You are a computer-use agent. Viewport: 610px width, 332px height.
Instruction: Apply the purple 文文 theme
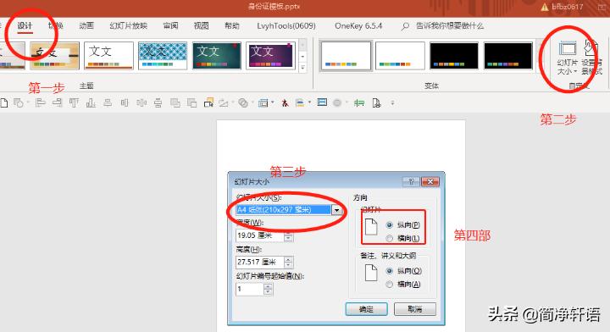tap(271, 56)
